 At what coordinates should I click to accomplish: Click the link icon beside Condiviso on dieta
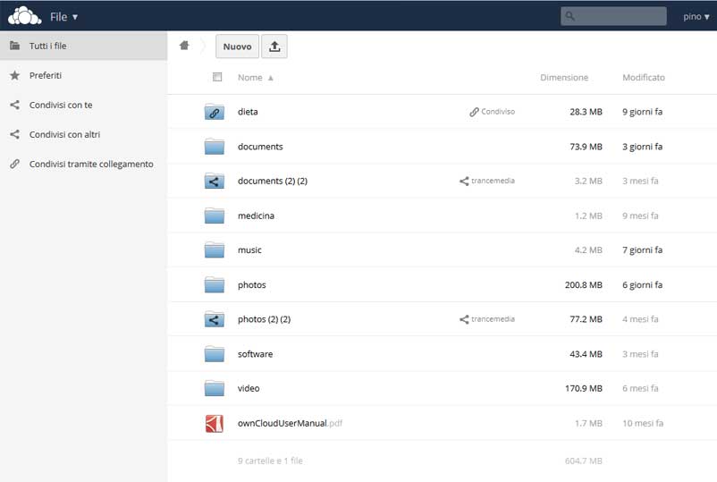474,113
